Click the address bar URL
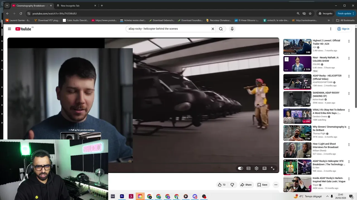Screen dimensions: 357x200 point(54,13)
